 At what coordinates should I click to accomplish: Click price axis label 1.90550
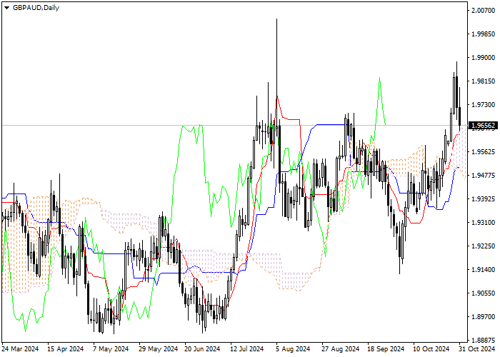(x=483, y=293)
